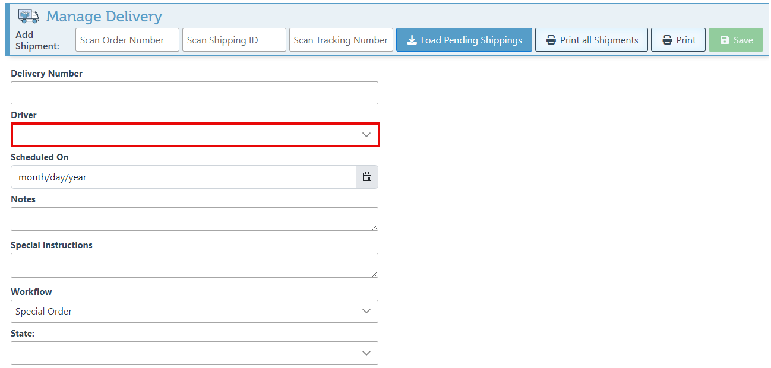This screenshot has width=771, height=368.
Task: Click into the Scan Shipping ID field
Action: coord(234,40)
